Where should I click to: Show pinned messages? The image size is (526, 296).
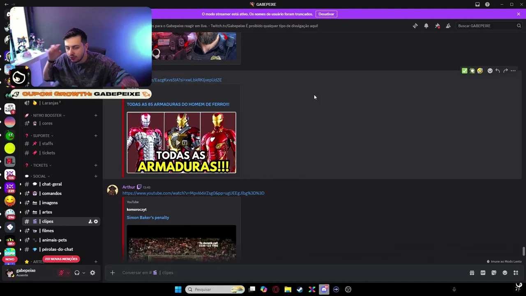[437, 25]
